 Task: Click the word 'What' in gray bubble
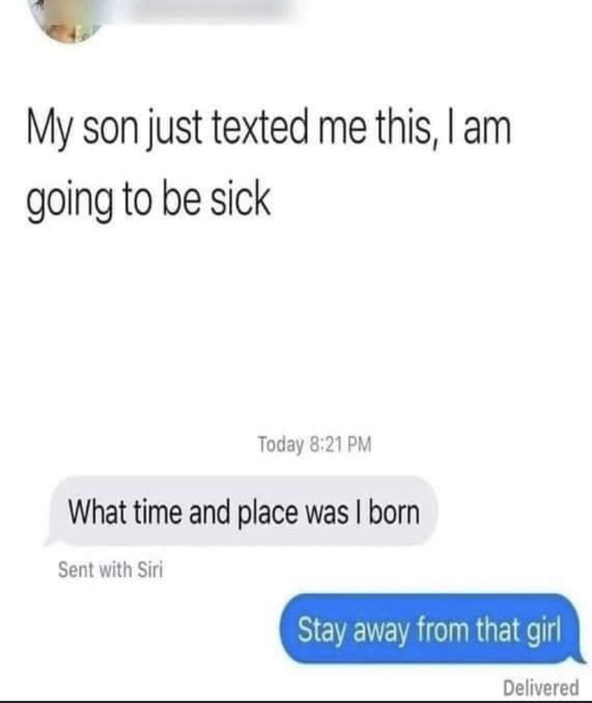97,512
